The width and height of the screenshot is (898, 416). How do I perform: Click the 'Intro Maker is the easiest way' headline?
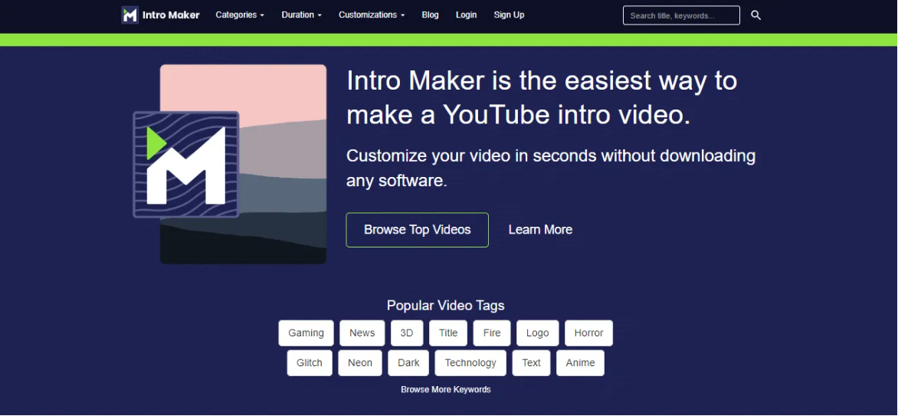(x=542, y=98)
